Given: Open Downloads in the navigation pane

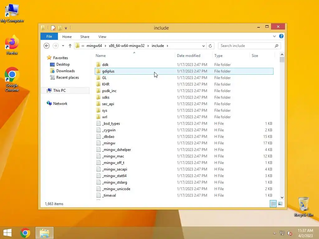Looking at the screenshot, I should [x=65, y=71].
